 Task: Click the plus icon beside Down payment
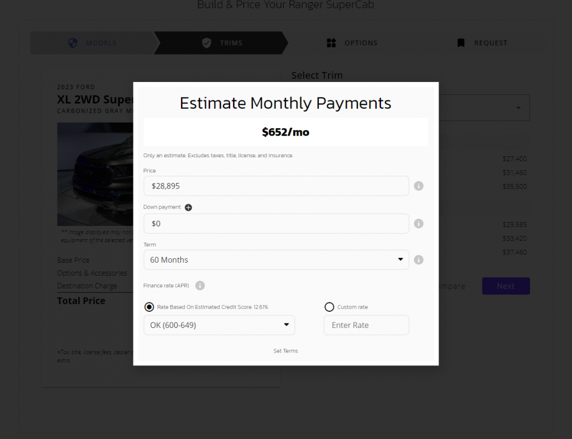[x=188, y=208]
